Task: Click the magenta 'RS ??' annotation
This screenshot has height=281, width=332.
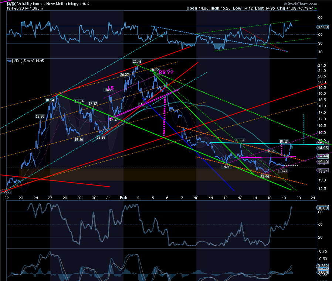Action: [x=166, y=72]
